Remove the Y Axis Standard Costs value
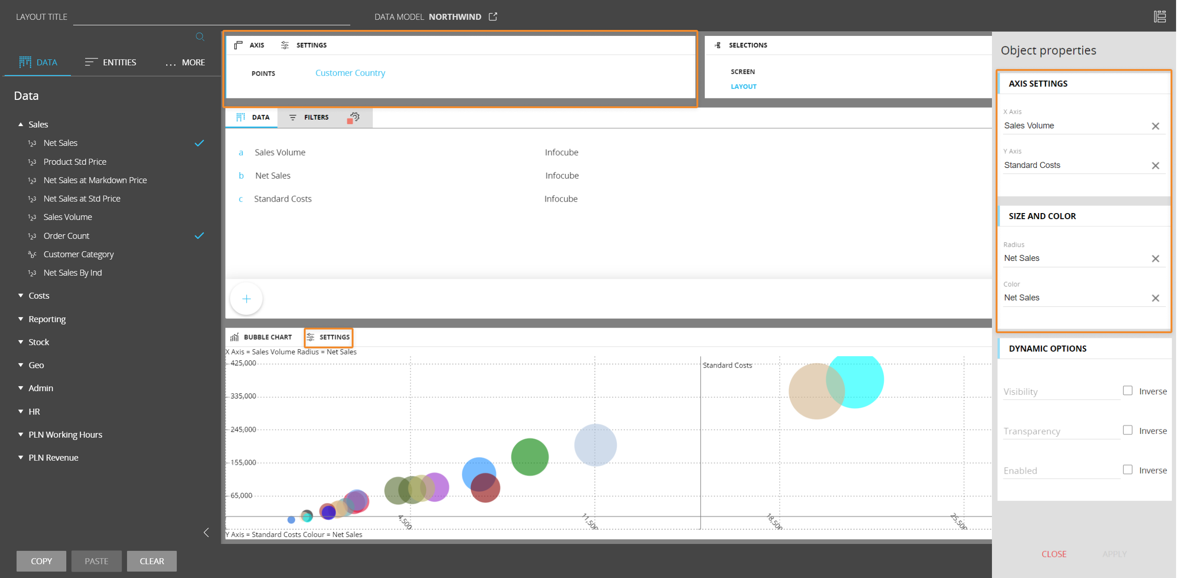The height and width of the screenshot is (578, 1177). pyautogui.click(x=1155, y=166)
